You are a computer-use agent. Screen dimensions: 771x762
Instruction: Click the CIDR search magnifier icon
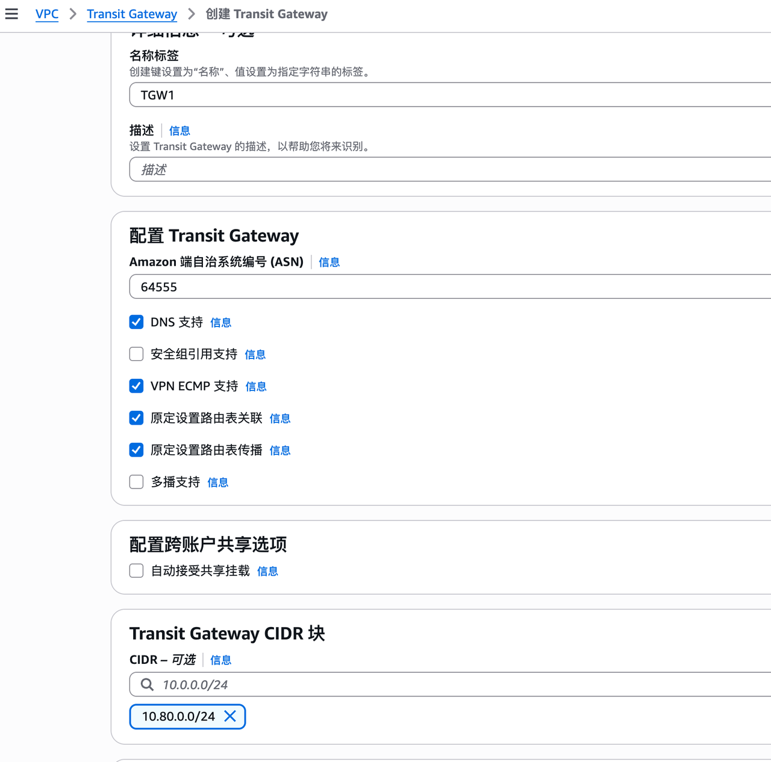(x=147, y=684)
